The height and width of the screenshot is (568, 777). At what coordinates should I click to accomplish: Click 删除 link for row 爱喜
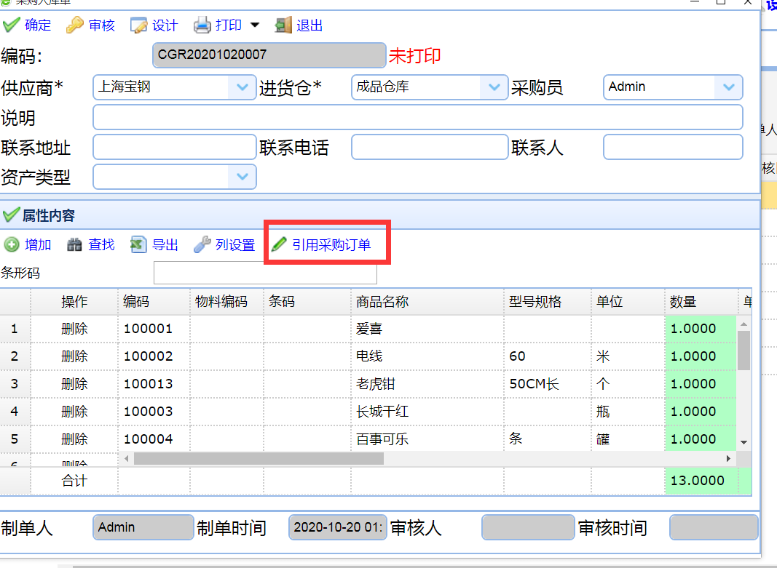(x=74, y=329)
